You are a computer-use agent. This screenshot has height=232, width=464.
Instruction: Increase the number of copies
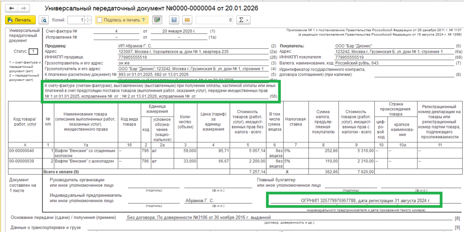(88, 18)
